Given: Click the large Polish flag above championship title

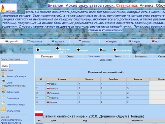Looking at the screenshot, I should (x=39, y=113).
